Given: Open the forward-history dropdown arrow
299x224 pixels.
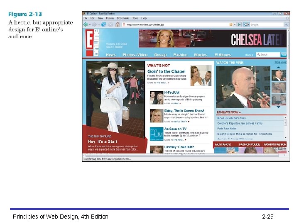Looking at the screenshot, I should (x=99, y=24).
